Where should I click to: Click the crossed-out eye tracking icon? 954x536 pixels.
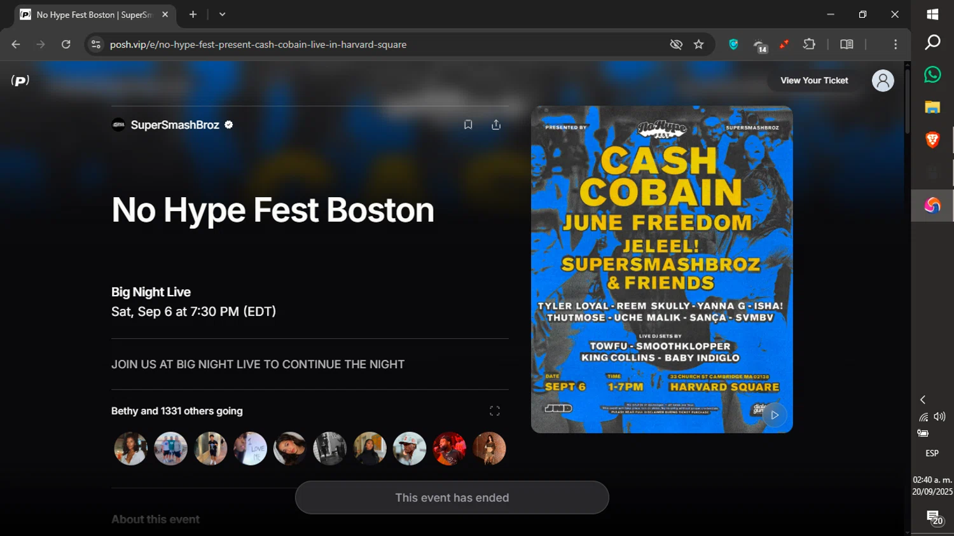(676, 45)
